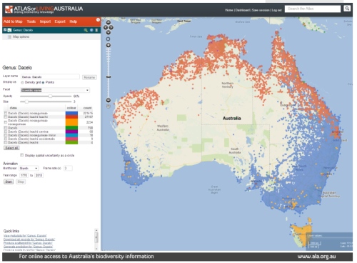Click the Select all button
Screen dimensions: 357x263
tap(11, 148)
